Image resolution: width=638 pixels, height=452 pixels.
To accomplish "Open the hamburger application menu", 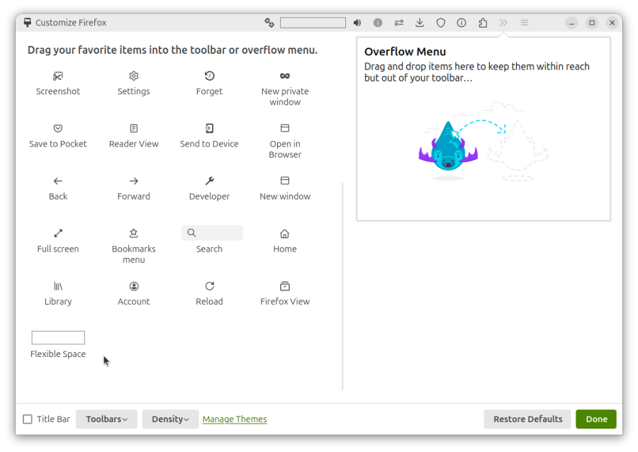I will coord(525,23).
